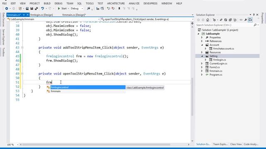The image size is (266, 149).
Task: Expand the Properties node
Action: [x=202, y=38]
